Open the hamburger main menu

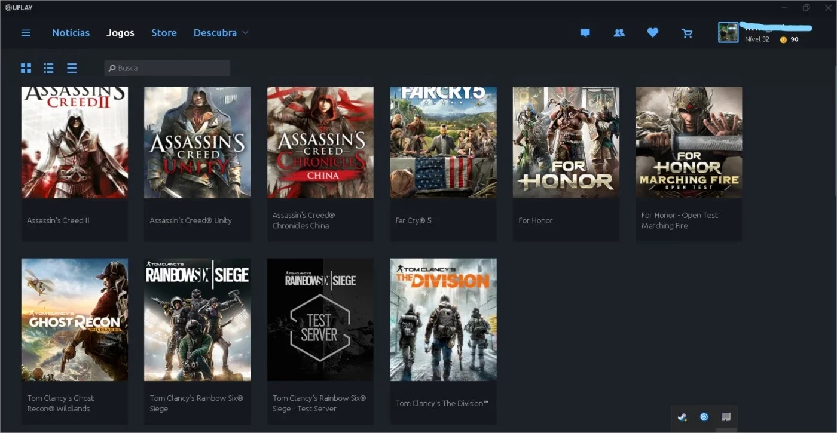(26, 33)
